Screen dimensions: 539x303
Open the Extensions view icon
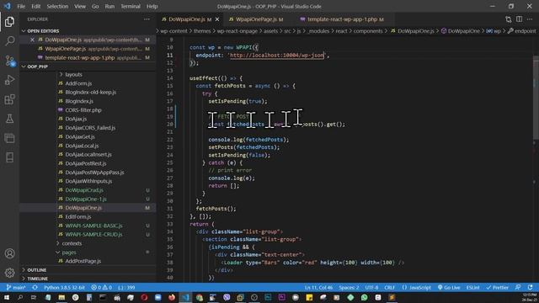click(9, 99)
